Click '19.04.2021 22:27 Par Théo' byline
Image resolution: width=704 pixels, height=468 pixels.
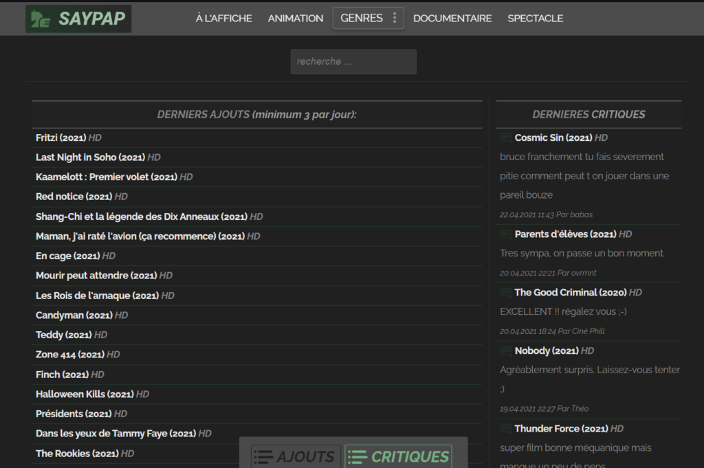tap(544, 409)
